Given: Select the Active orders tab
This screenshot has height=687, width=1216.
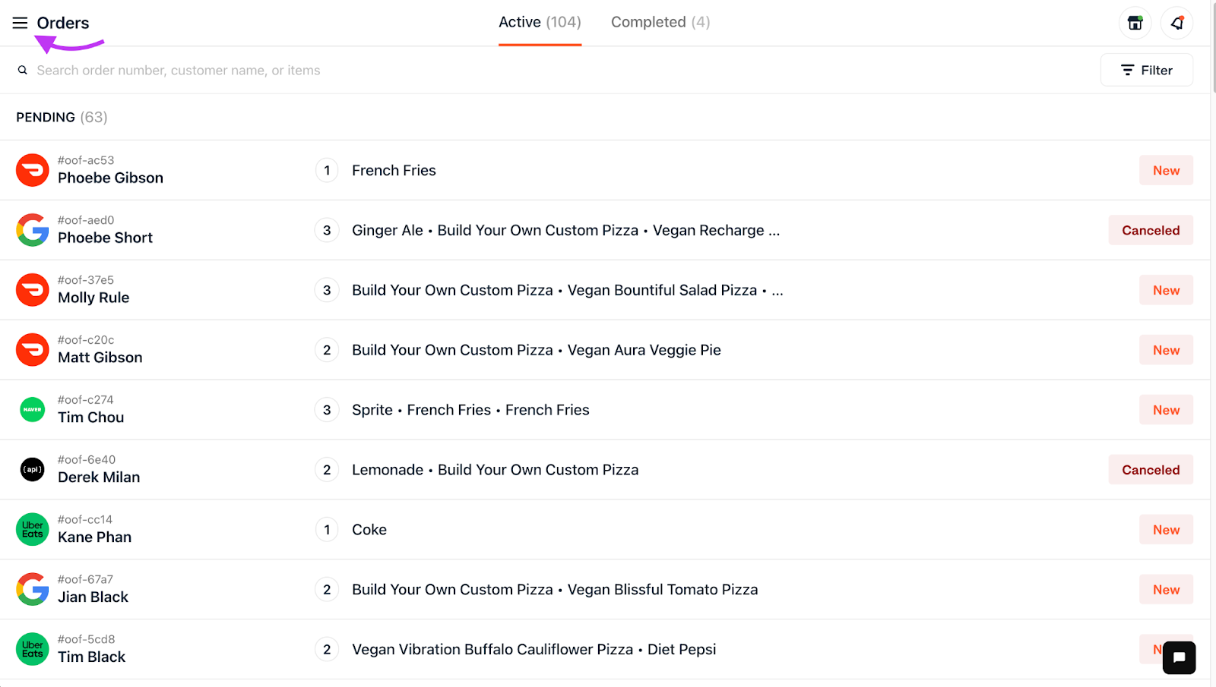Looking at the screenshot, I should coord(540,23).
